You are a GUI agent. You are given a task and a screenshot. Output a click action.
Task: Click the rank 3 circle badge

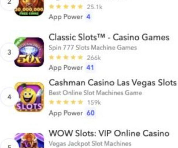pyautogui.click(x=9, y=52)
